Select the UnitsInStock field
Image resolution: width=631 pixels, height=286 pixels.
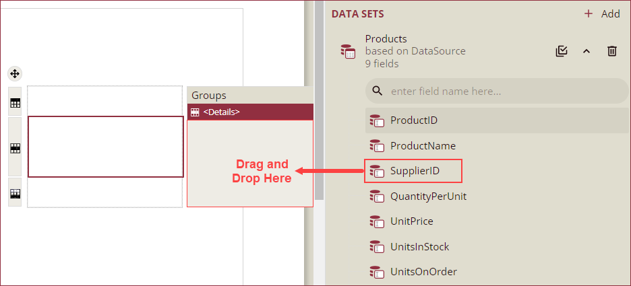[497, 247]
